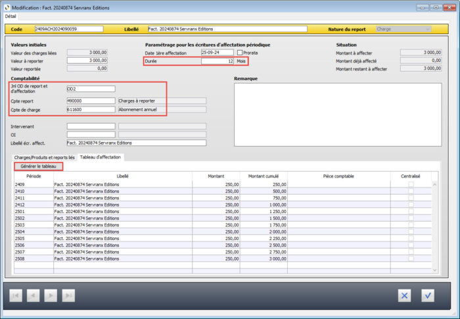
Task: Validate with the checkmark button
Action: coord(428,295)
